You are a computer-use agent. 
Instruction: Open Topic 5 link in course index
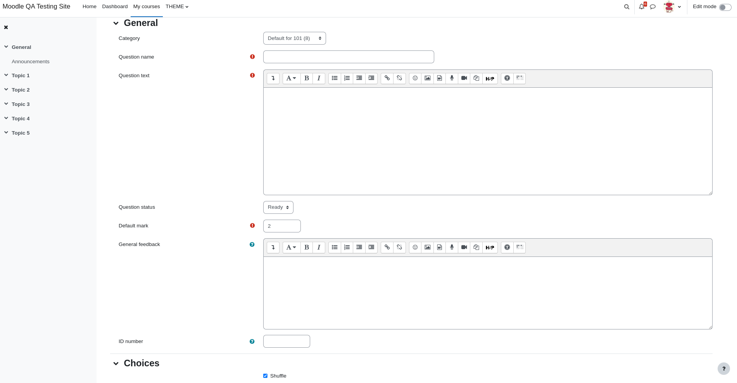point(21,133)
